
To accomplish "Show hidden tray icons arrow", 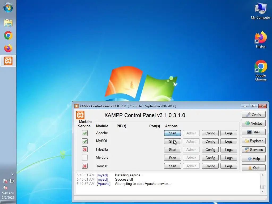I will click(x=12, y=174).
